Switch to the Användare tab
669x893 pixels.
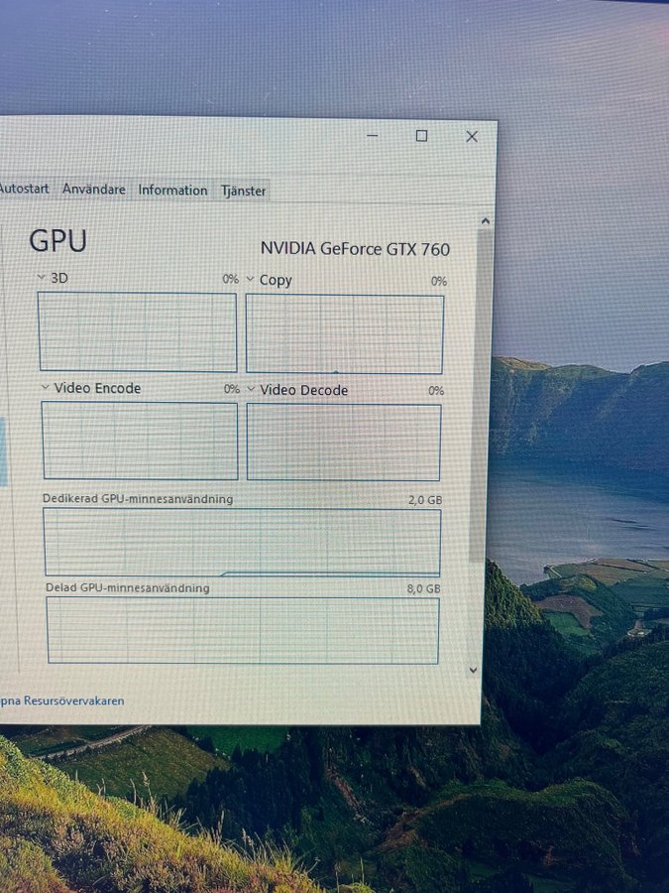[94, 189]
